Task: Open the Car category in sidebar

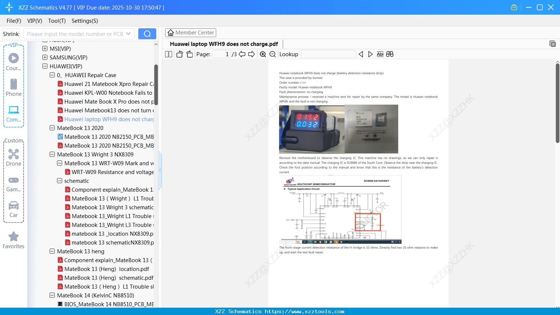Action: (14, 209)
